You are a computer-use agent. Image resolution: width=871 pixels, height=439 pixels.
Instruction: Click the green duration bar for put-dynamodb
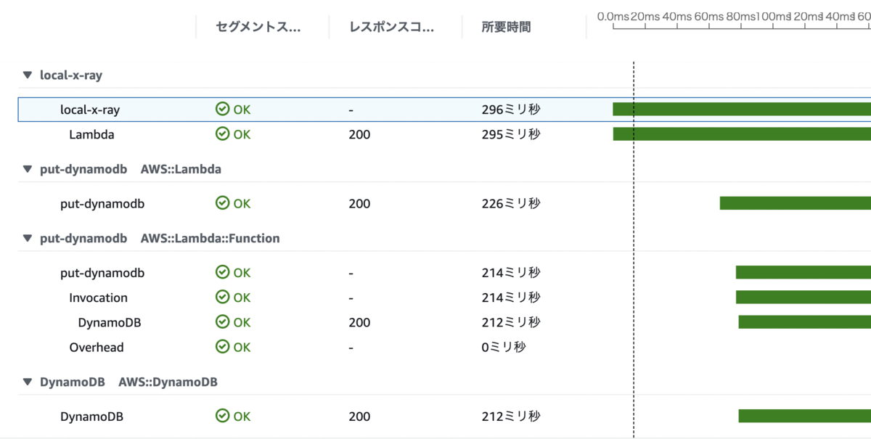[x=791, y=204]
